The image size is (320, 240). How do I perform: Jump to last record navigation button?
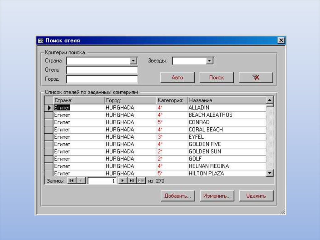[132, 181]
